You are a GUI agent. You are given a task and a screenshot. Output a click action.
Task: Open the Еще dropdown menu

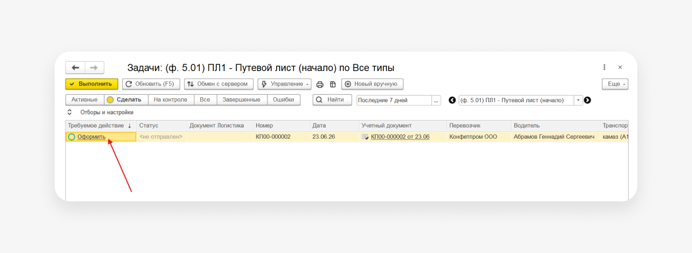[x=615, y=84]
